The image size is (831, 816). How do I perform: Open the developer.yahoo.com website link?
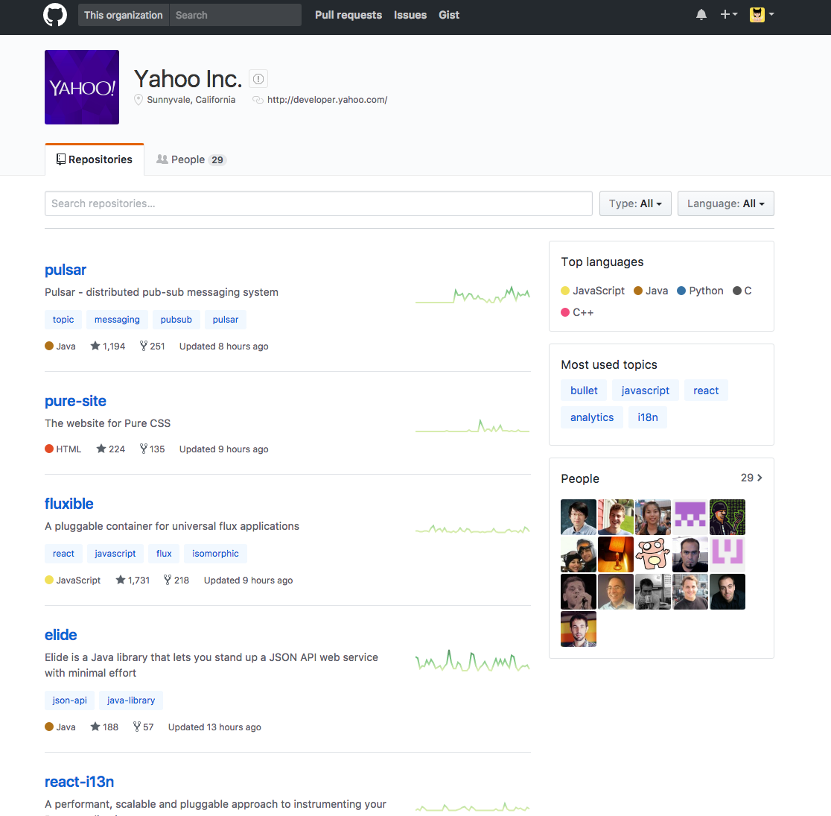pyautogui.click(x=327, y=100)
